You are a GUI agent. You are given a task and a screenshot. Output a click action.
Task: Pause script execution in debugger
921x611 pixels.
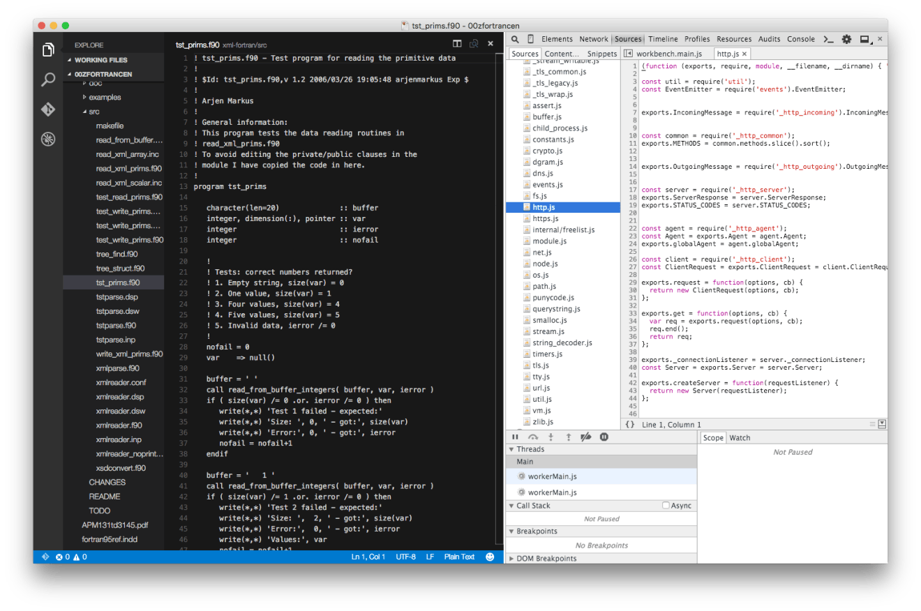point(516,437)
